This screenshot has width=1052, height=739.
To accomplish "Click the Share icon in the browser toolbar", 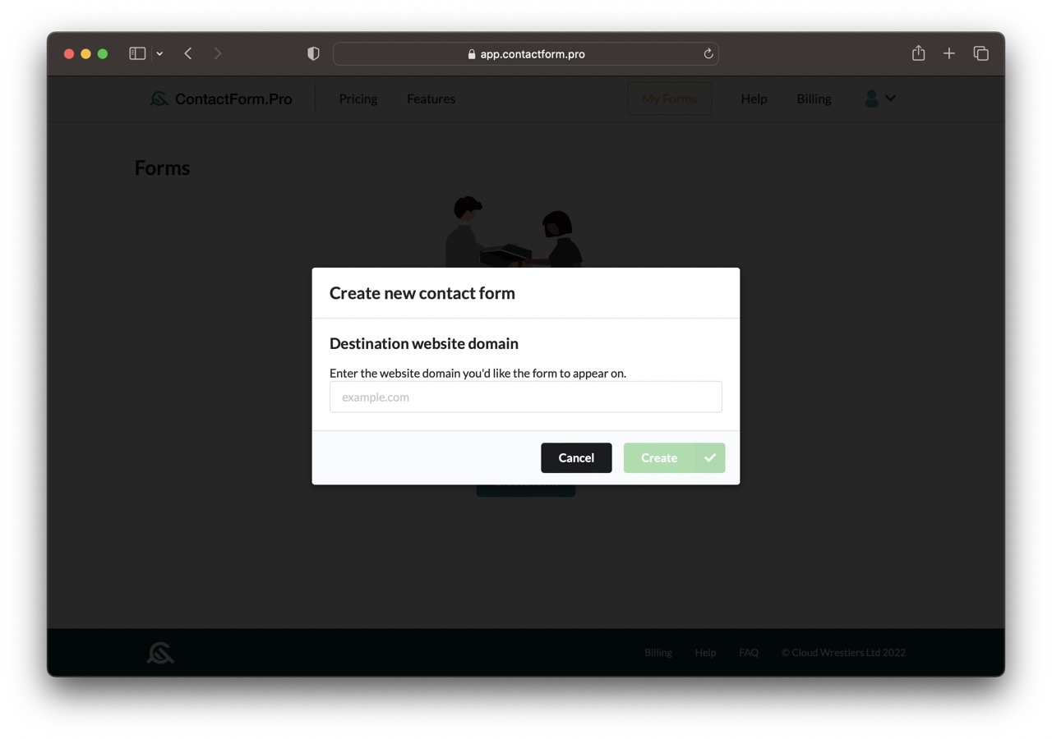I will pyautogui.click(x=918, y=53).
